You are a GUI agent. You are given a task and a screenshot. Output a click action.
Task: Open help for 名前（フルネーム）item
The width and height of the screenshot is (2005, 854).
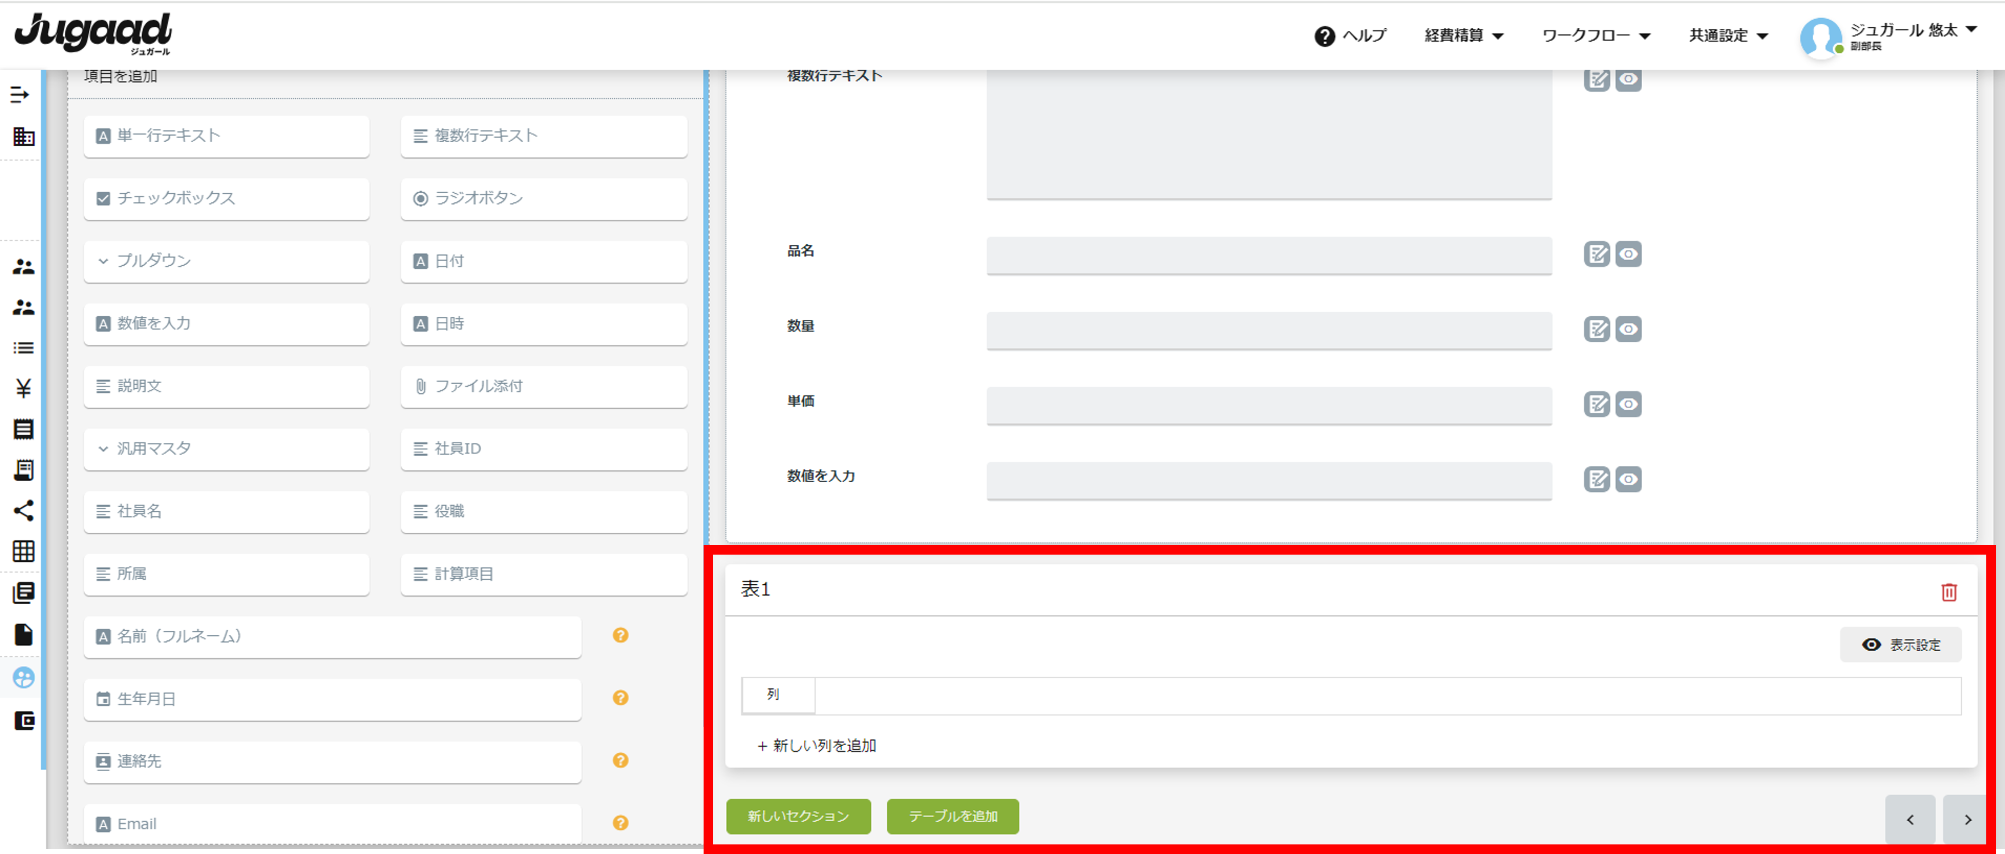click(x=620, y=635)
